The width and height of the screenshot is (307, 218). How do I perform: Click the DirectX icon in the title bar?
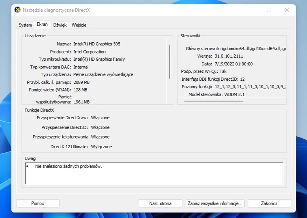[18, 10]
